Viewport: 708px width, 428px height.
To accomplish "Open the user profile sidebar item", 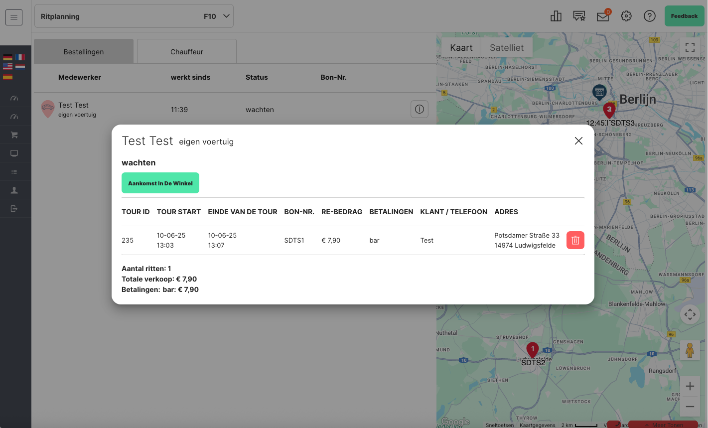I will click(14, 190).
